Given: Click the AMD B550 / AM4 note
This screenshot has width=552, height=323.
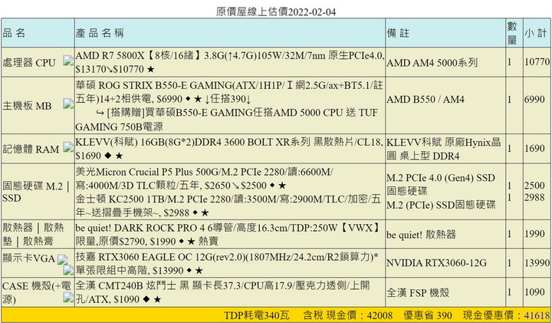Looking at the screenshot, I should coord(426,100).
